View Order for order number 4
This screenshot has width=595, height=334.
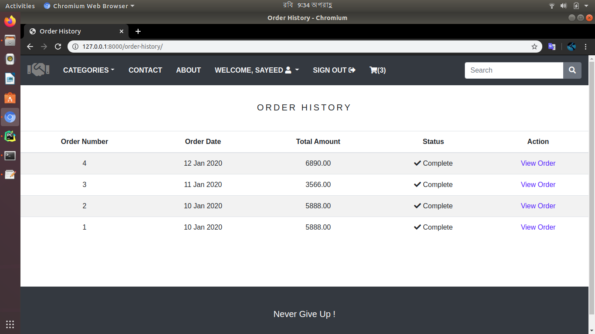(x=538, y=164)
